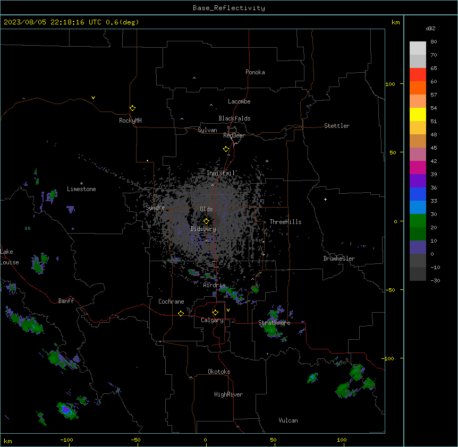The image size is (458, 447).
Task: Click the yellow v marker northwest of RockyMH
Action: 93,98
